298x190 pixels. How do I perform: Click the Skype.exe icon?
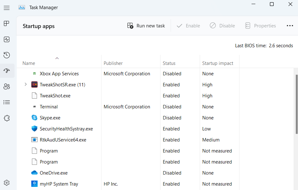click(34, 118)
